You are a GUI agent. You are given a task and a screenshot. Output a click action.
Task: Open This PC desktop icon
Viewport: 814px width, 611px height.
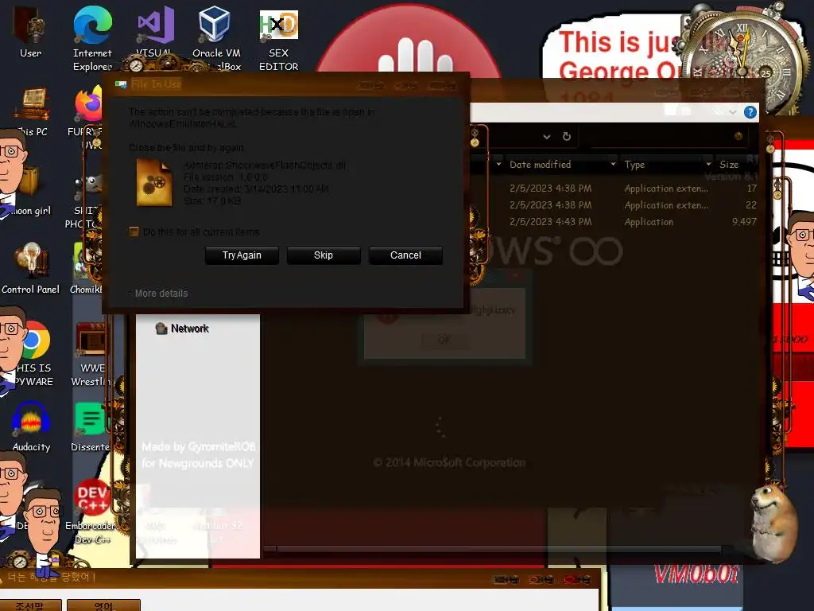click(x=32, y=111)
